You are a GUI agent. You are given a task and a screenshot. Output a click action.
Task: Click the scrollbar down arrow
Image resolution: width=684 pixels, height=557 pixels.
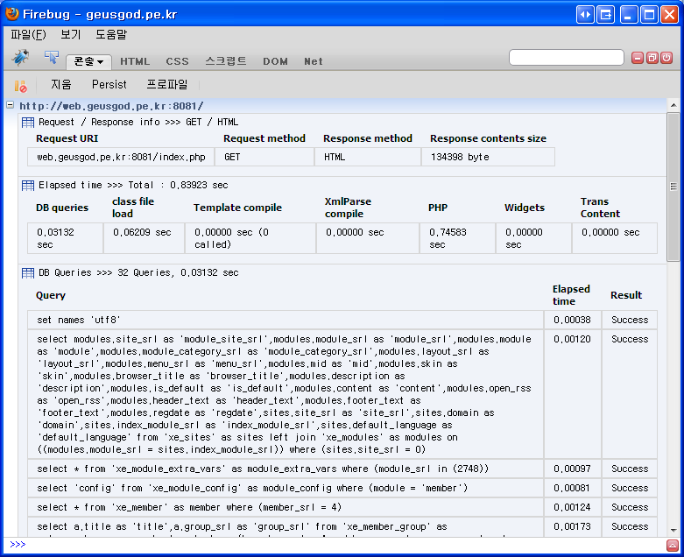click(673, 531)
